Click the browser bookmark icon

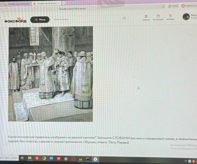163,6
